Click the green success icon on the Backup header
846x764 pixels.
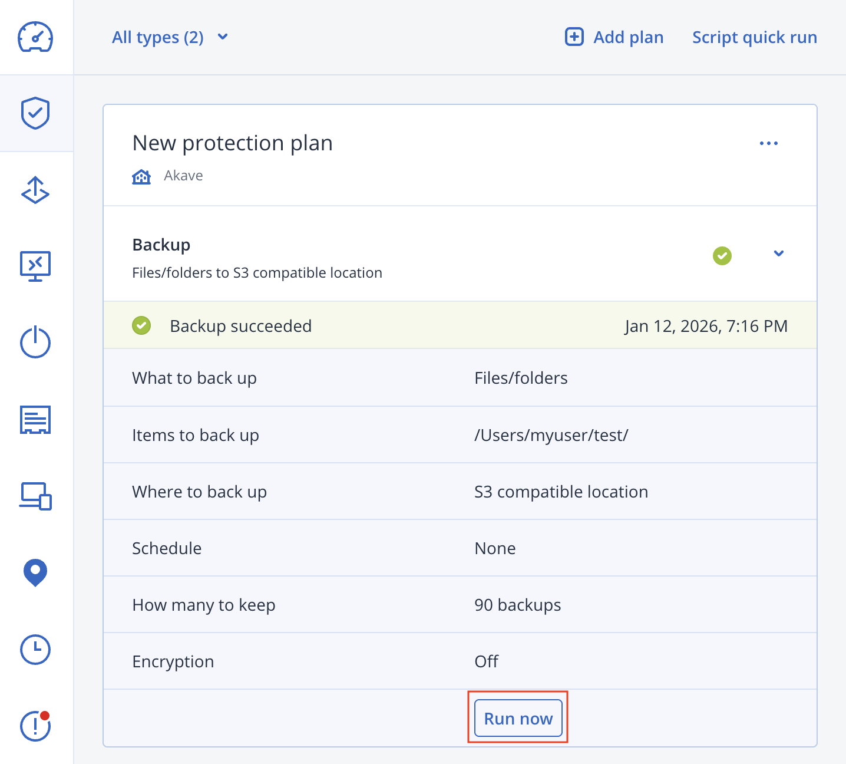click(x=722, y=255)
